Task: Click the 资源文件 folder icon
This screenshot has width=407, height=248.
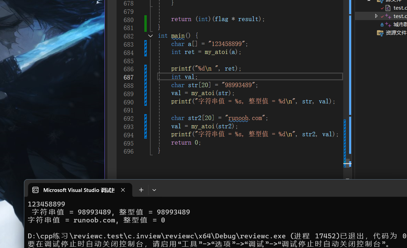Action: 380,33
